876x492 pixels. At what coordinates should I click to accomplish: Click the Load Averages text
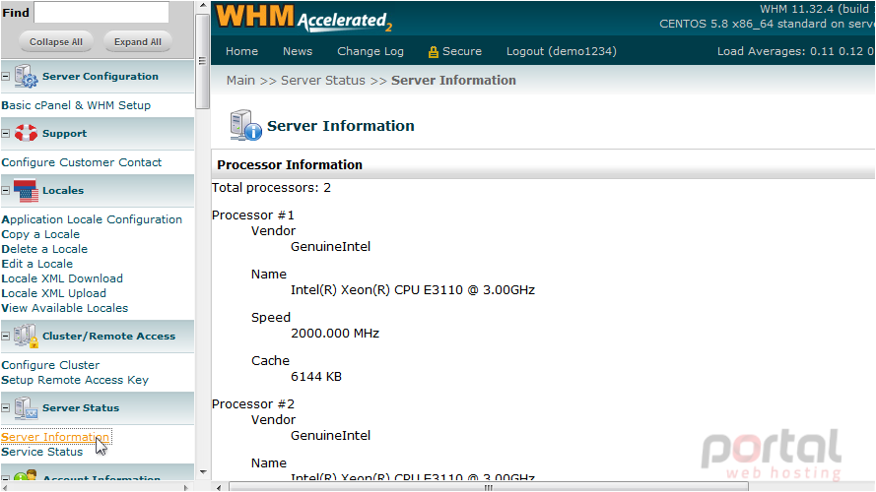click(795, 51)
